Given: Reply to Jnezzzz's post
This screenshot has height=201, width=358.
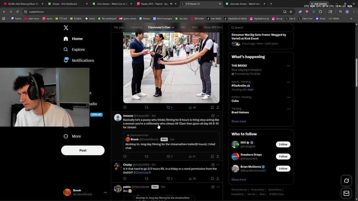Looking at the screenshot, I should 125,156.
